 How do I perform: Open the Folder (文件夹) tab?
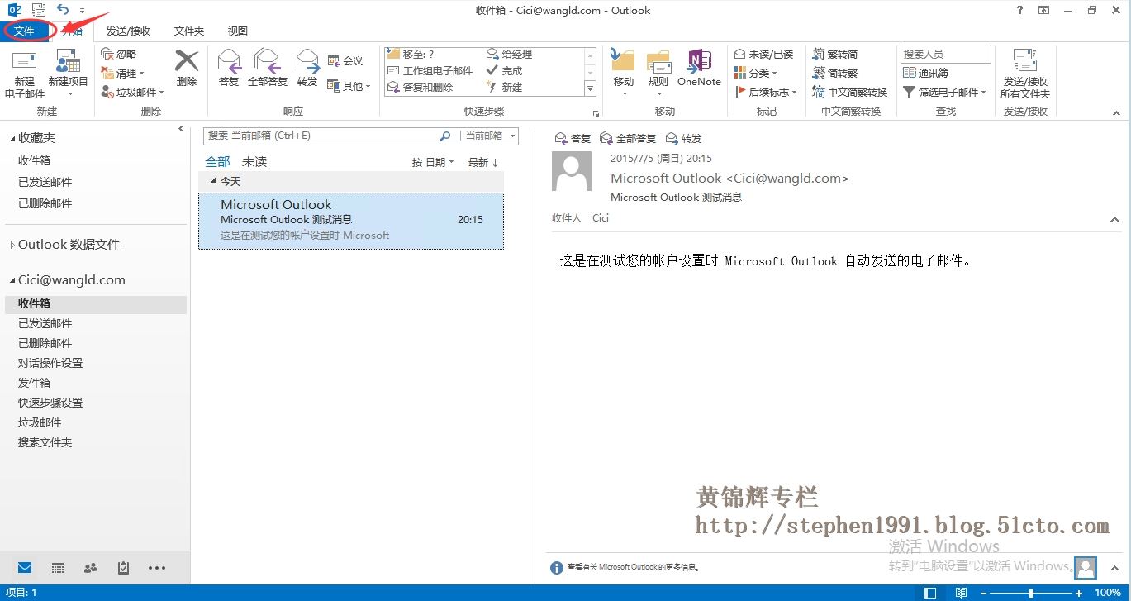[189, 31]
